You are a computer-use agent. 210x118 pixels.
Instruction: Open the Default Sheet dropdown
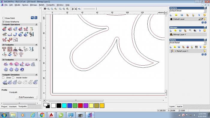205,11
